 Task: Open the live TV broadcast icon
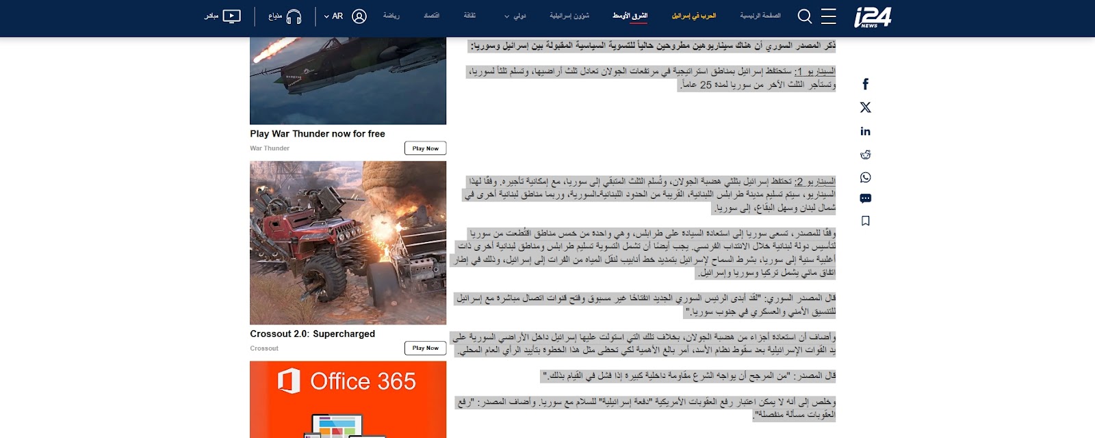click(231, 16)
